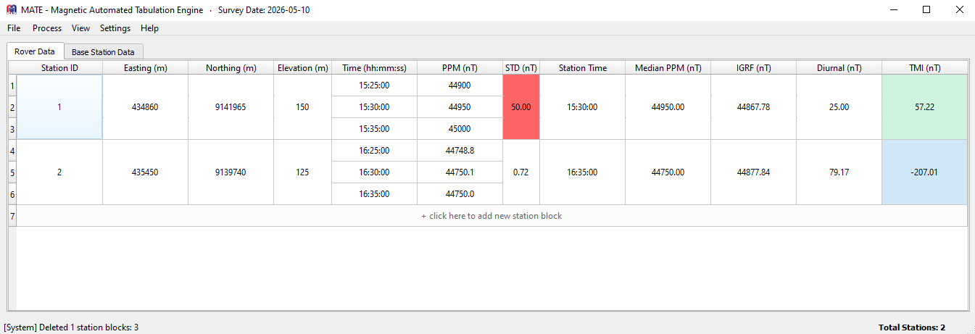Screen dimensions: 975x334
Task: Open the Help menu
Action: pyautogui.click(x=149, y=28)
